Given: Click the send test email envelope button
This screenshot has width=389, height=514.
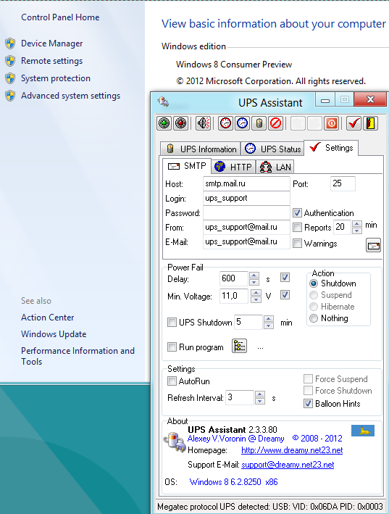Looking at the screenshot, I should pyautogui.click(x=373, y=245).
